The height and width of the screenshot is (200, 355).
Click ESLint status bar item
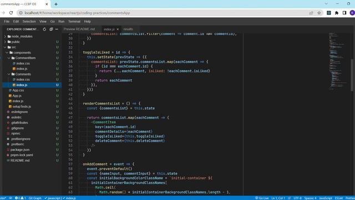click(339, 198)
